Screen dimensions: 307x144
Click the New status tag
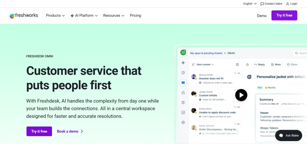click(x=260, y=88)
